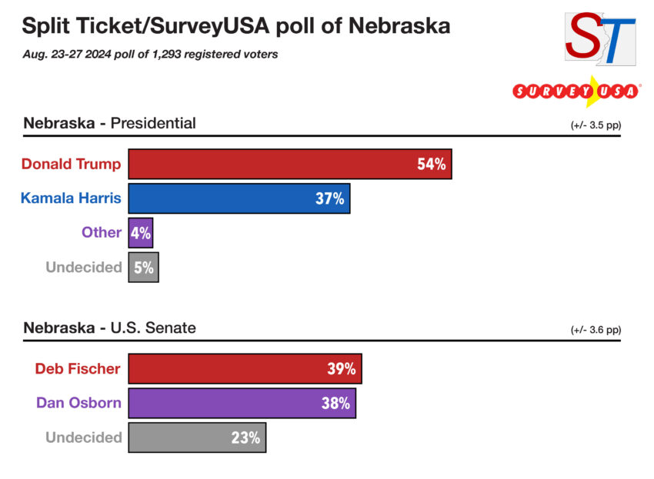Click the purple Other label text
The height and width of the screenshot is (479, 654).
point(102,232)
